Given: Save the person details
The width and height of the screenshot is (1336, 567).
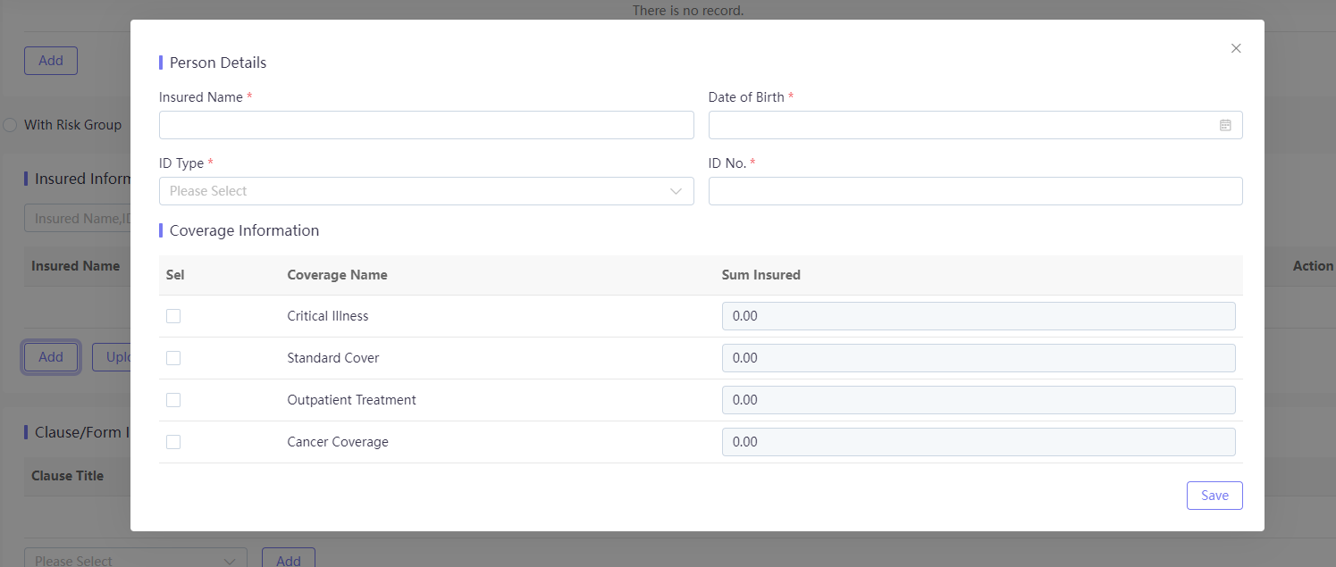Looking at the screenshot, I should click(x=1214, y=496).
